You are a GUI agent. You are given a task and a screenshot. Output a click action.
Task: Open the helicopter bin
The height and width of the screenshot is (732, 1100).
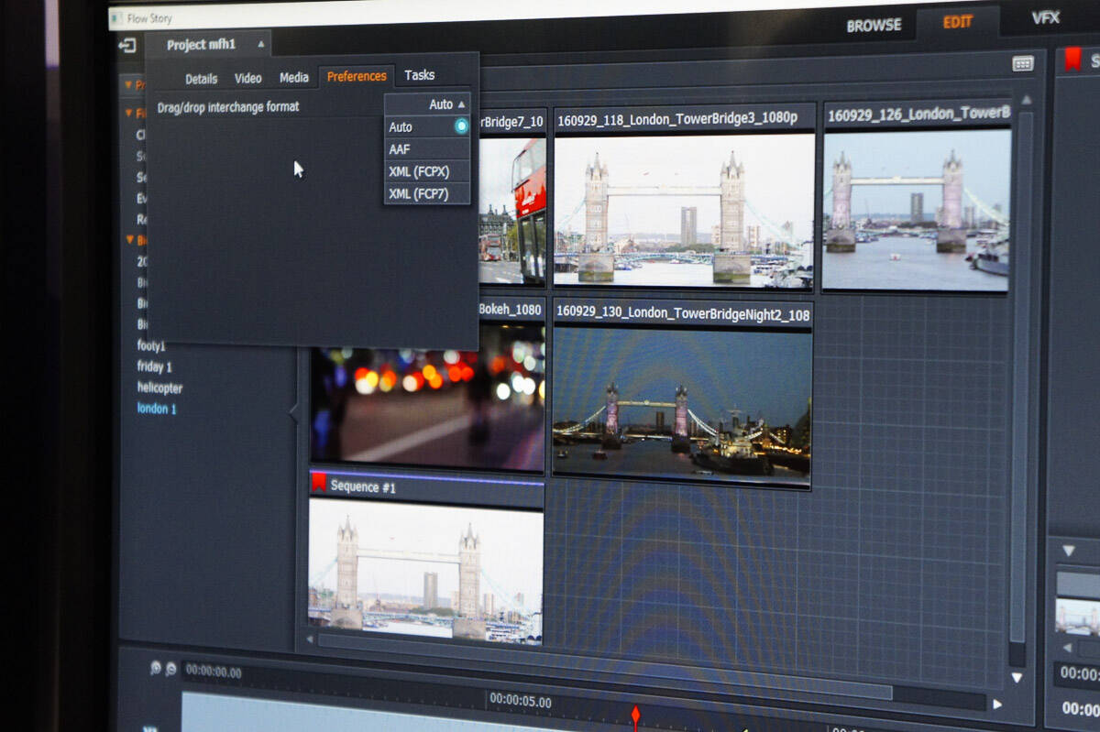(x=159, y=388)
